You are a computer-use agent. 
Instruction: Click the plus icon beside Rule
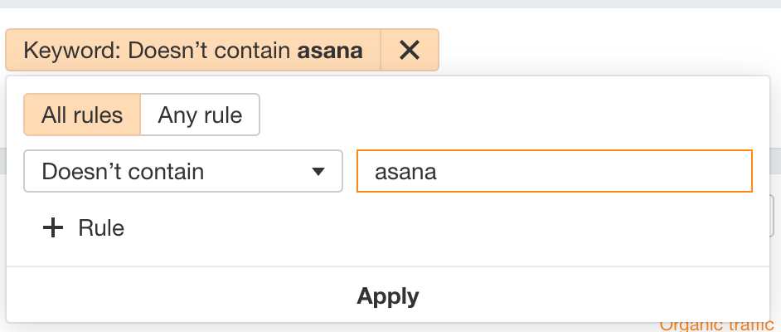click(53, 228)
